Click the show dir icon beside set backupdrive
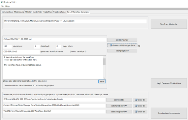Viewport: 188px width, 120px height. [136, 112]
